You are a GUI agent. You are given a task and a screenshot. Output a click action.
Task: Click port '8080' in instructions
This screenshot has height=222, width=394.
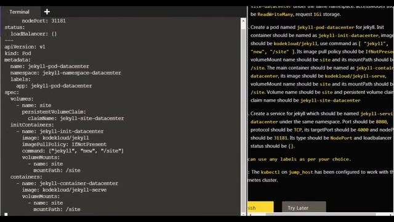381,122
